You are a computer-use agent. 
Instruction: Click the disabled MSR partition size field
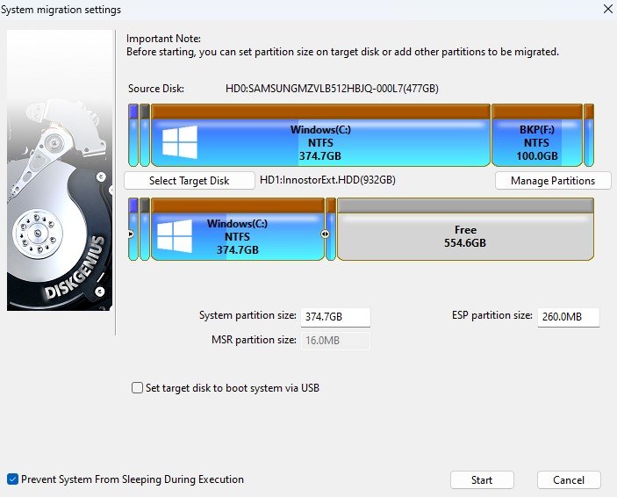pyautogui.click(x=335, y=341)
